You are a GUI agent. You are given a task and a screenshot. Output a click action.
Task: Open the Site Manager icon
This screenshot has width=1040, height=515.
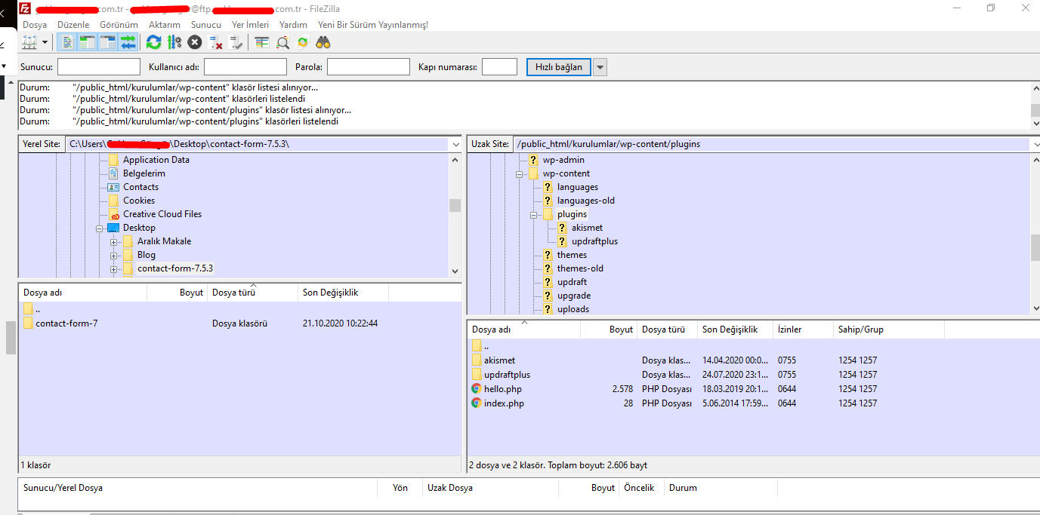(x=30, y=42)
